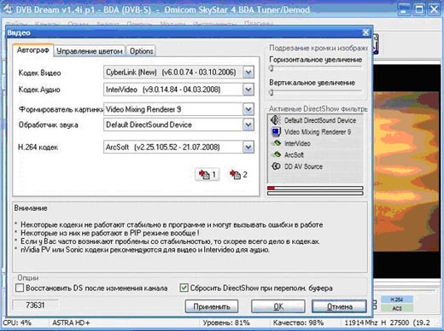Click the H.264 indicator in main window

click(x=397, y=299)
